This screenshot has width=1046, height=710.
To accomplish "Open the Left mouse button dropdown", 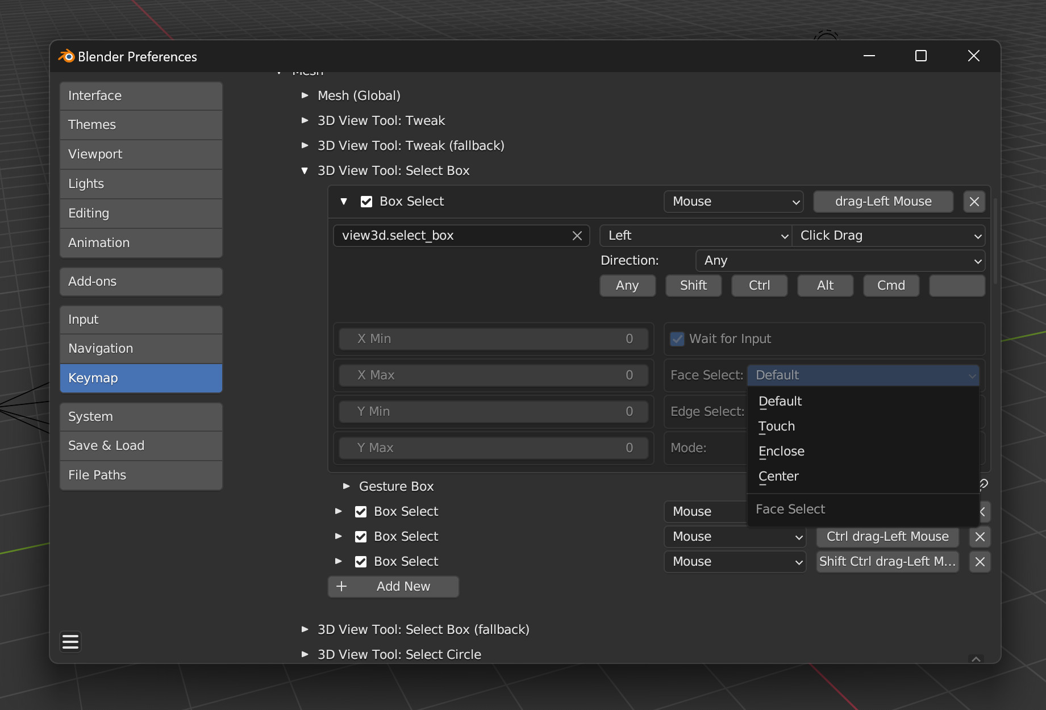I will coord(696,236).
